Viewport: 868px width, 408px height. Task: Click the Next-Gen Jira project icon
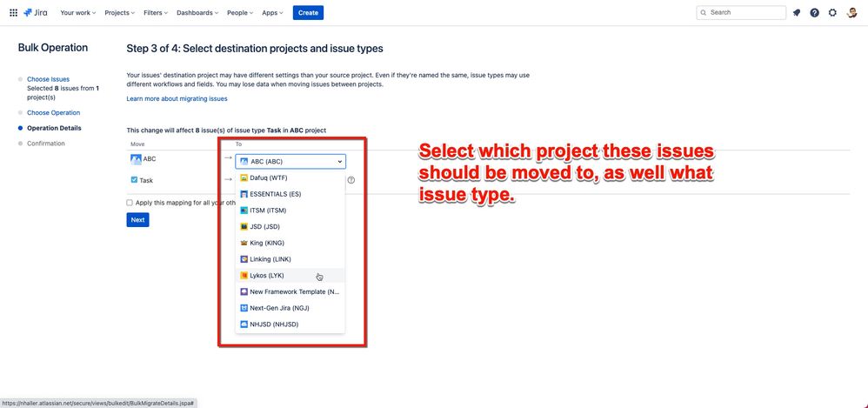[244, 308]
